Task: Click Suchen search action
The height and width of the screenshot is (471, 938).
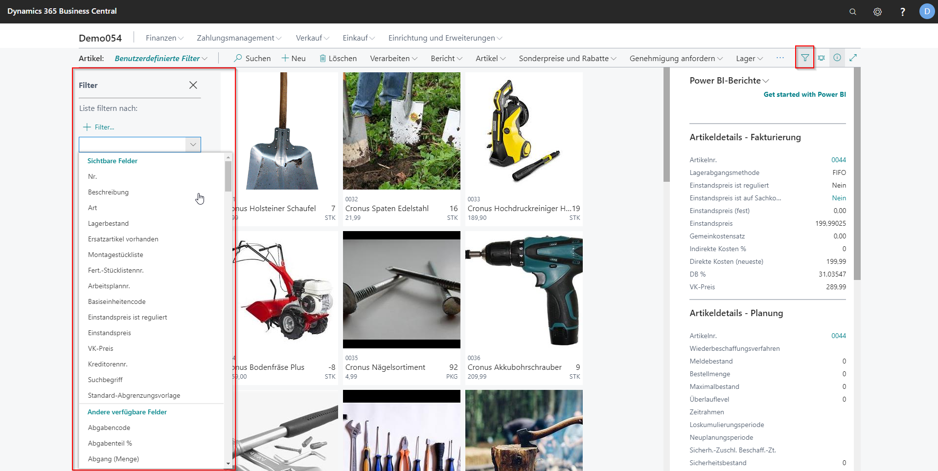Action: [x=252, y=58]
